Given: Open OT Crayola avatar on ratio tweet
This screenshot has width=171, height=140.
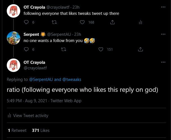Looking at the screenshot, I should point(13,66).
